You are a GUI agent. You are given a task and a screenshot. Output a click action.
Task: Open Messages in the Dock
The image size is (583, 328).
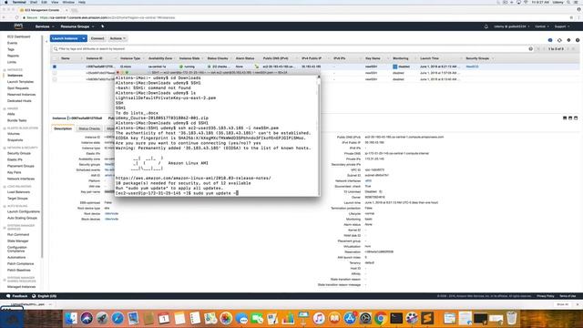(x=241, y=318)
